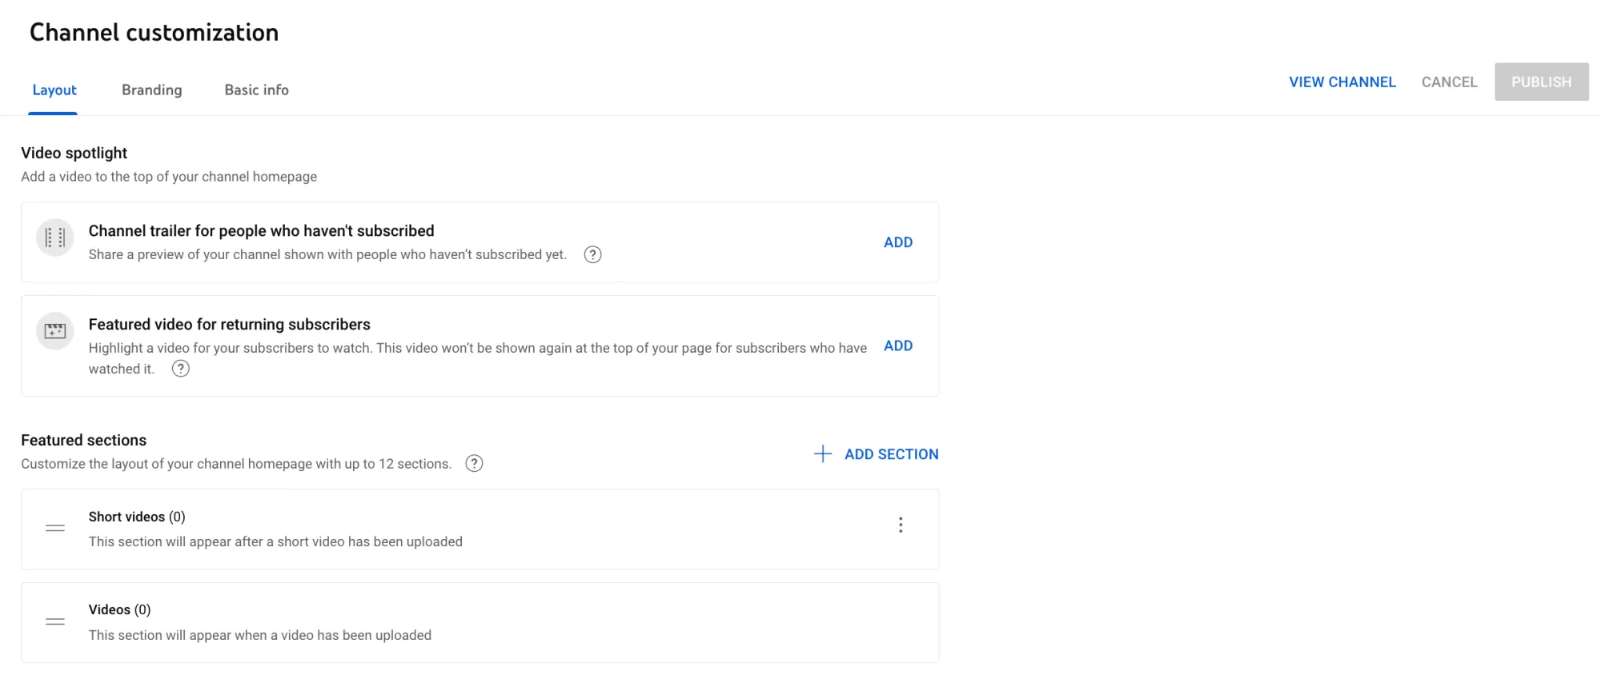This screenshot has height=683, width=1601.
Task: Add a channel trailer video
Action: click(x=898, y=242)
